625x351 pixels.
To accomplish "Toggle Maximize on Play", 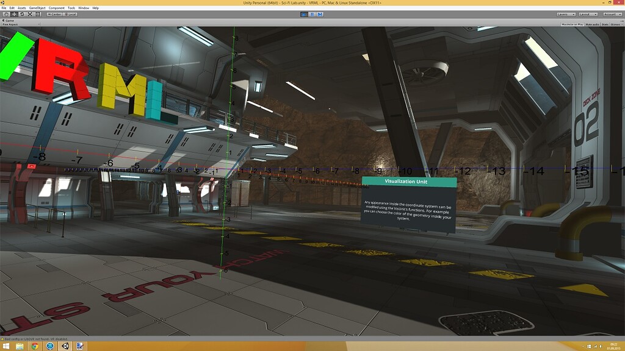I will [573, 24].
